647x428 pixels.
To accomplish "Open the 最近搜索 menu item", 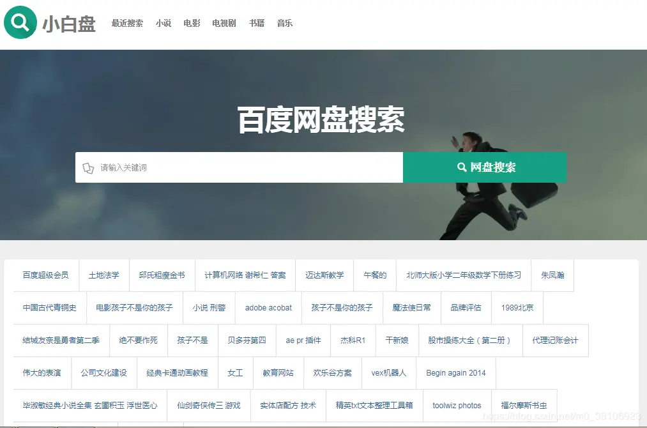I will pos(127,23).
